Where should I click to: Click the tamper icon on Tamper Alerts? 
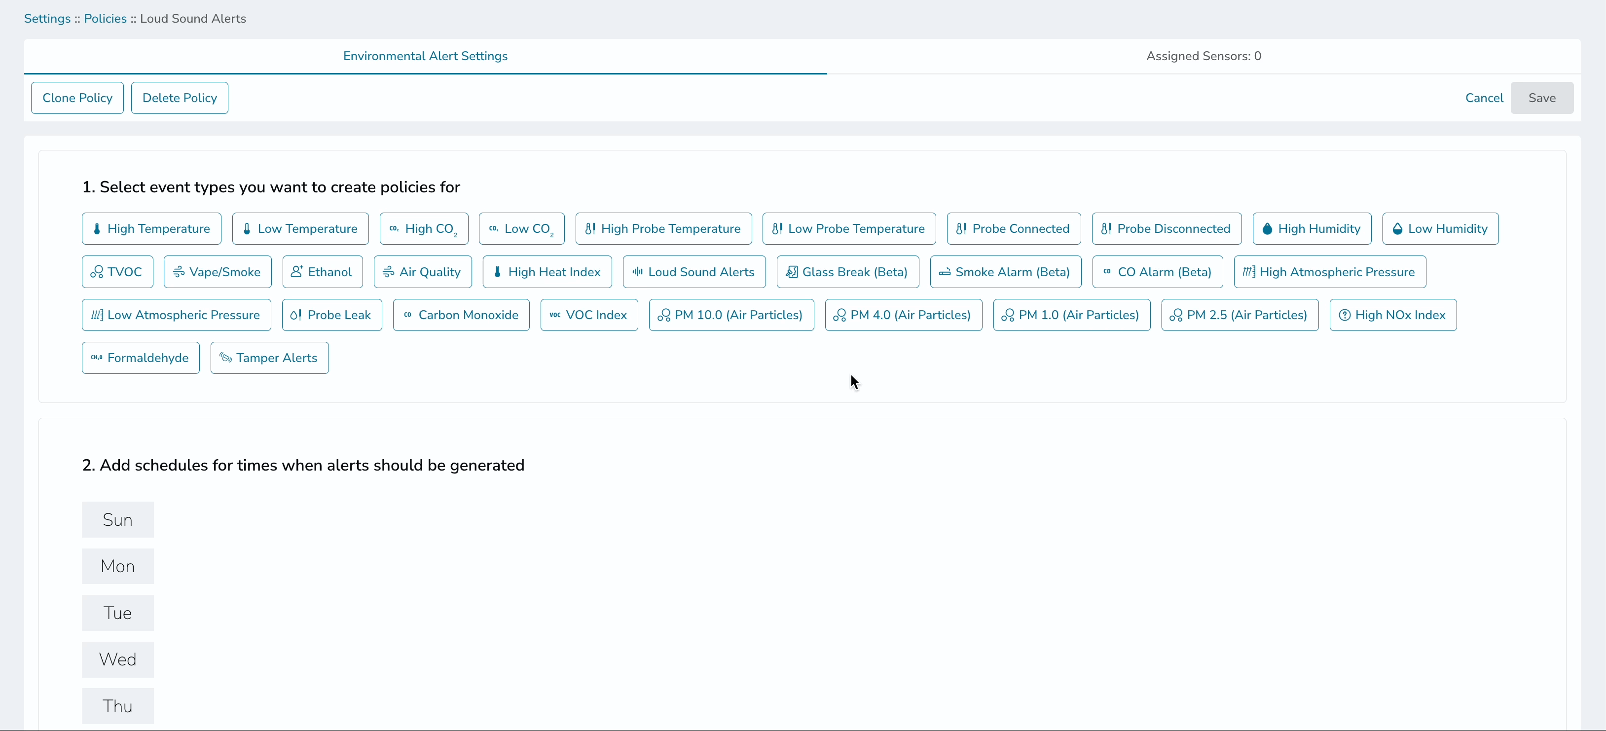(226, 358)
